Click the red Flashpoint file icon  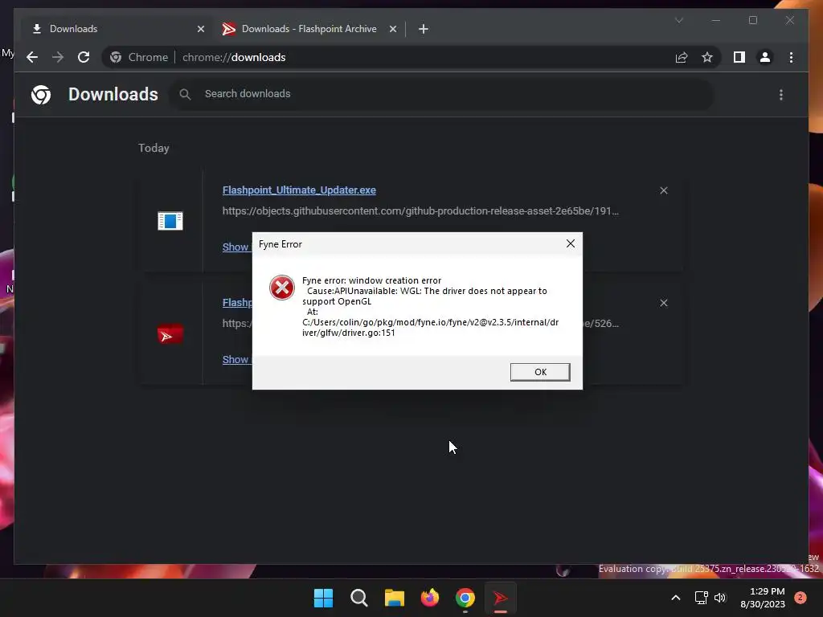170,334
